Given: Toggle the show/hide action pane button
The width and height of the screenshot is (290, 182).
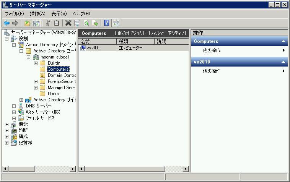Looking at the screenshot, I should (x=116, y=23).
